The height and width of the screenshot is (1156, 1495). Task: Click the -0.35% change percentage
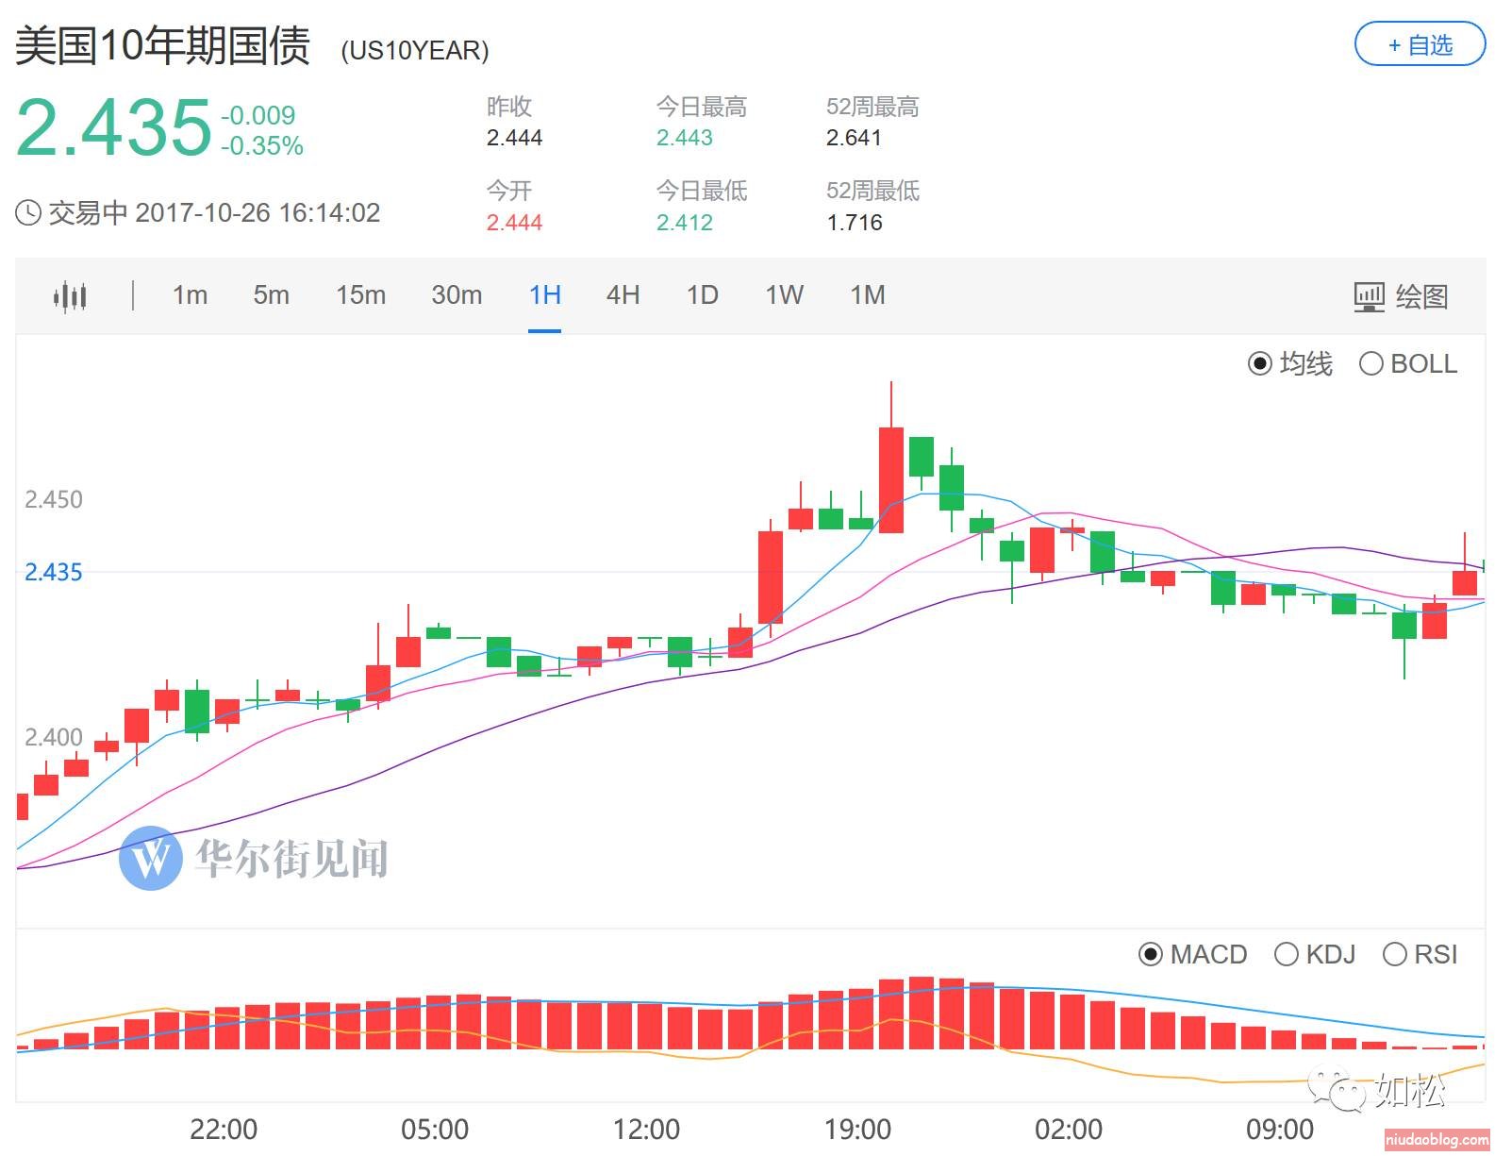pos(262,146)
